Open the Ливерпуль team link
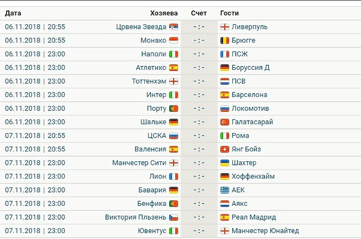 (x=250, y=27)
